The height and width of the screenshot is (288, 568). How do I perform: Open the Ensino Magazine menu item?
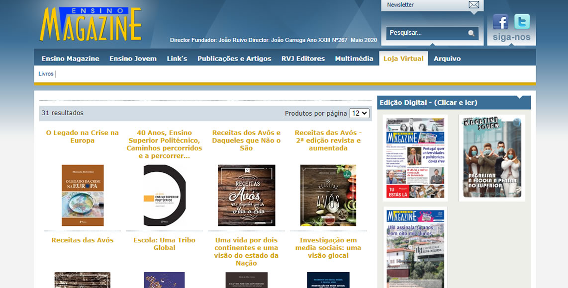point(70,59)
